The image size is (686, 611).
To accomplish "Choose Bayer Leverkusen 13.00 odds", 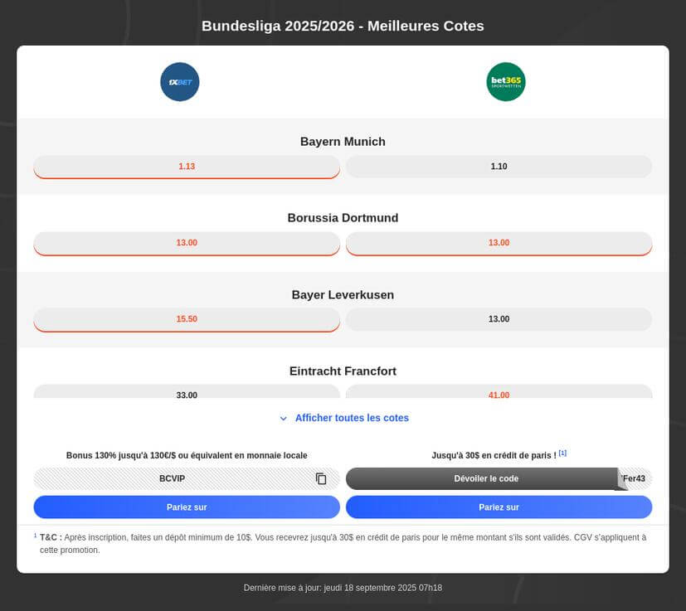I will coord(499,319).
